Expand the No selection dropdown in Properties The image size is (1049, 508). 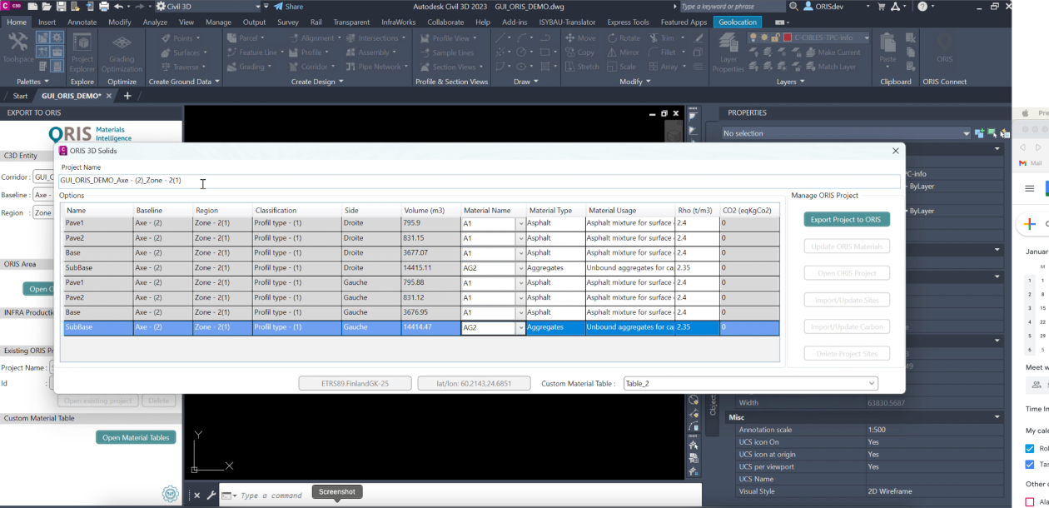(x=966, y=133)
